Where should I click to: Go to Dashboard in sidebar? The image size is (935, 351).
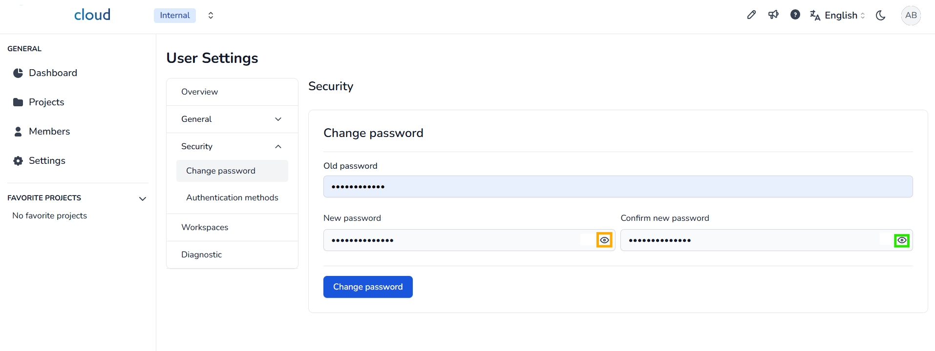point(53,73)
